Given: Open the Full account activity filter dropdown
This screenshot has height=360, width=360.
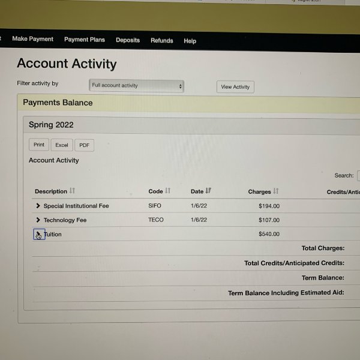Looking at the screenshot, I should pos(136,86).
